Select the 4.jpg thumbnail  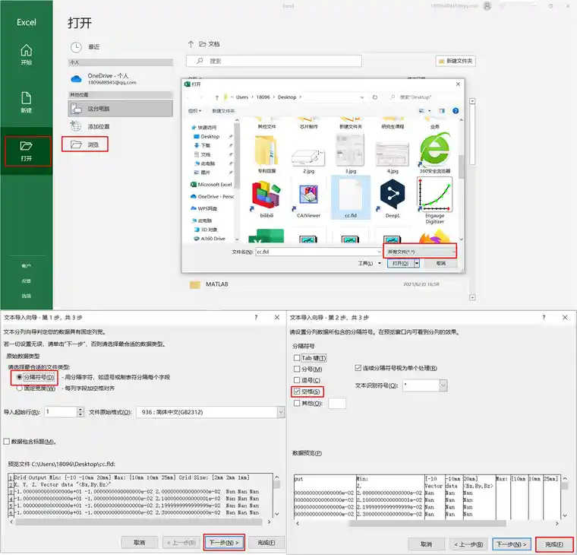click(x=393, y=154)
